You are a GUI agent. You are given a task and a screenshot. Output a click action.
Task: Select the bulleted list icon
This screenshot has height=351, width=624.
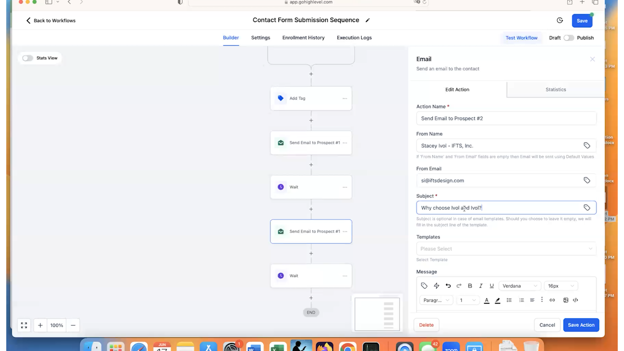[x=509, y=300]
